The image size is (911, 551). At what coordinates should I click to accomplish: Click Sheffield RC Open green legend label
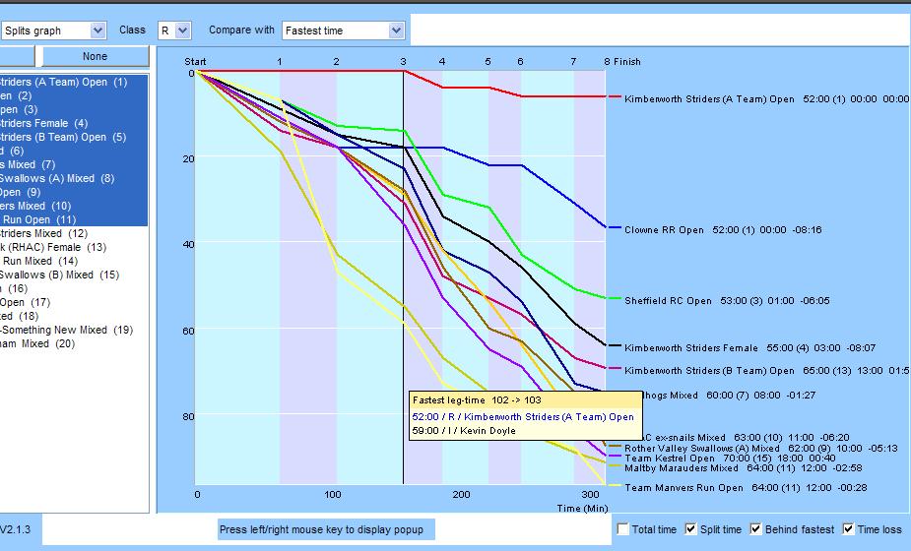click(668, 300)
